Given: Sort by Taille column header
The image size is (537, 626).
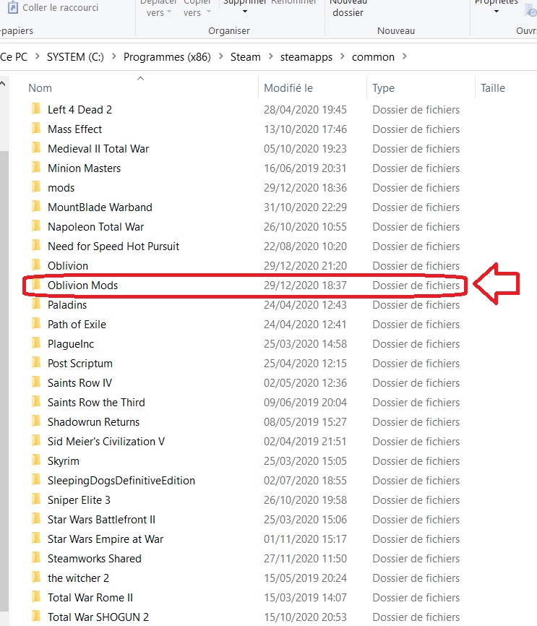Looking at the screenshot, I should coord(493,88).
